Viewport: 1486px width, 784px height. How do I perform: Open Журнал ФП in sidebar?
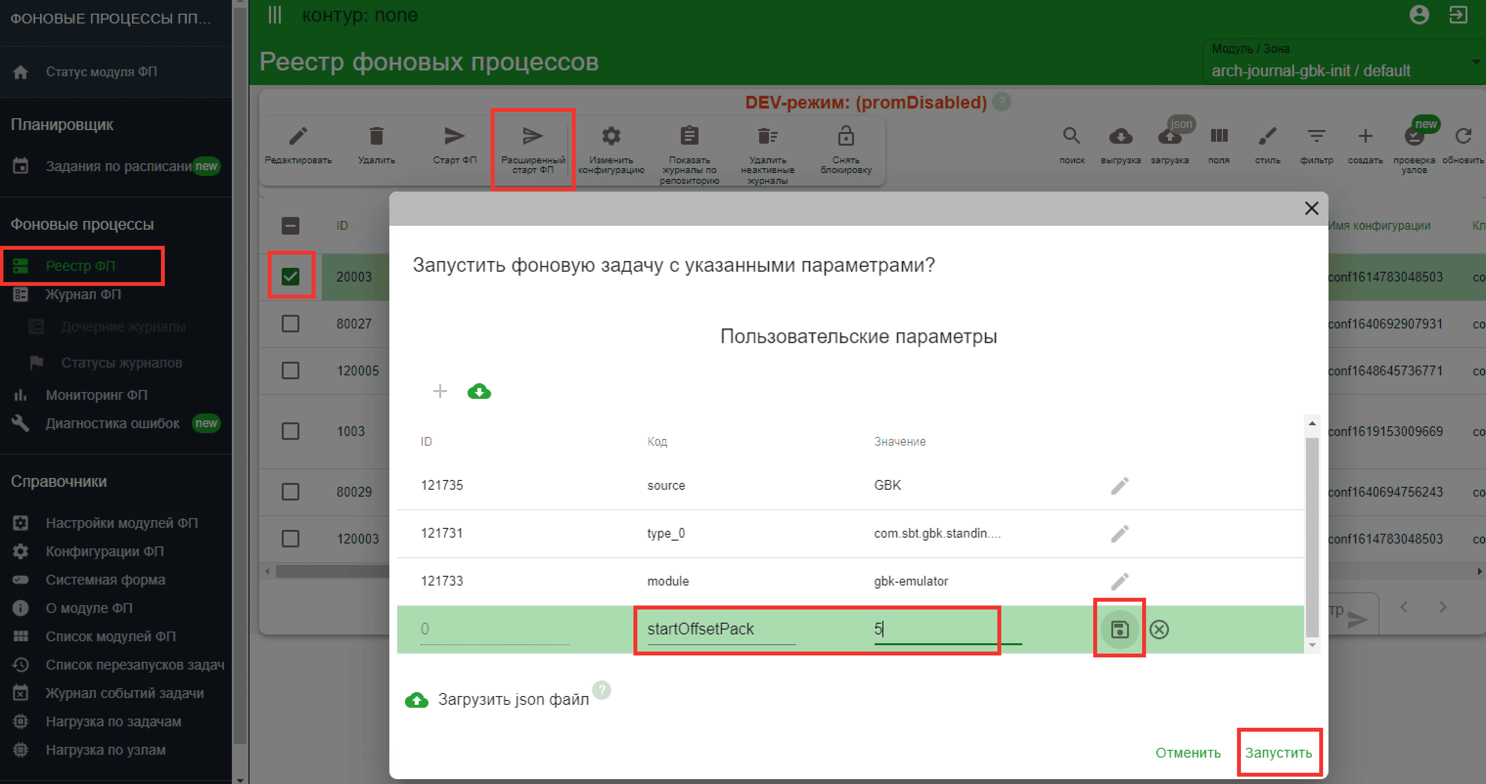coord(83,295)
